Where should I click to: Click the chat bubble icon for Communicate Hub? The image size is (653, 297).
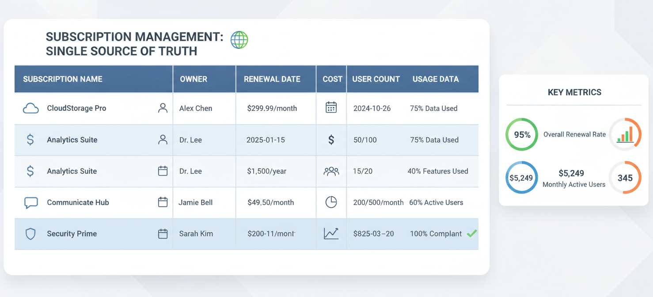pyautogui.click(x=31, y=203)
